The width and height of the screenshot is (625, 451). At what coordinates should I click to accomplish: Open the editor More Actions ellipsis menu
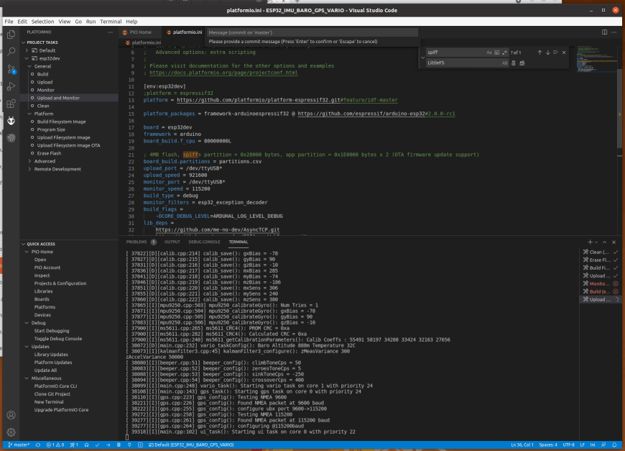[614, 32]
